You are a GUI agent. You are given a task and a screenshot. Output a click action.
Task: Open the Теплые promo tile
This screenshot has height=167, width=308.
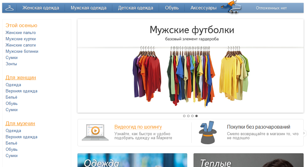point(248,160)
